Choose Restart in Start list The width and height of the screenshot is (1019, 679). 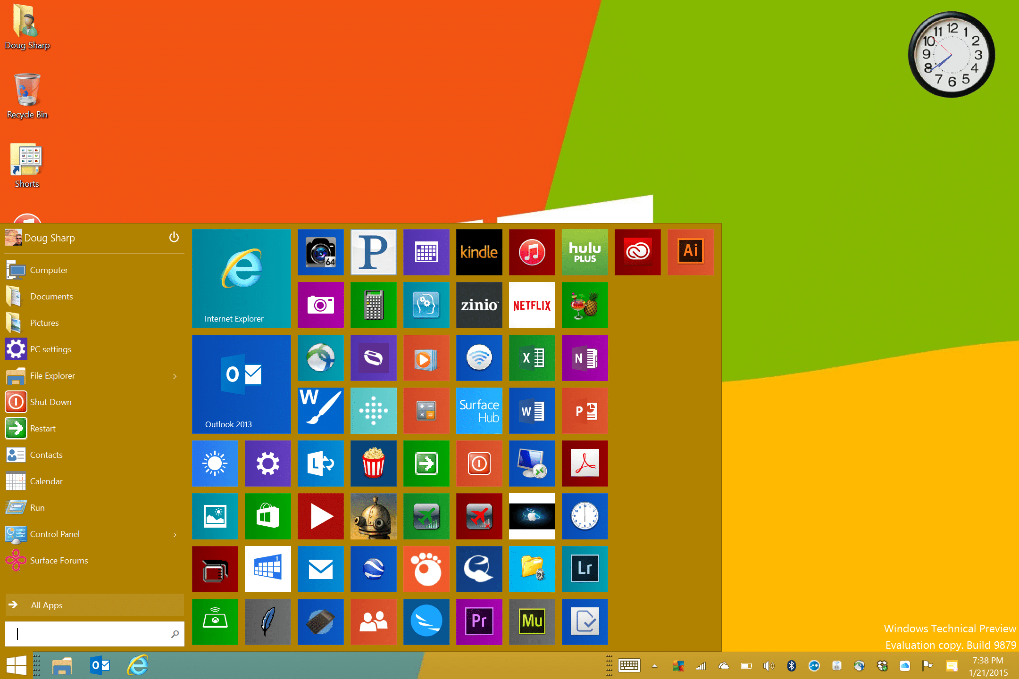coord(94,429)
